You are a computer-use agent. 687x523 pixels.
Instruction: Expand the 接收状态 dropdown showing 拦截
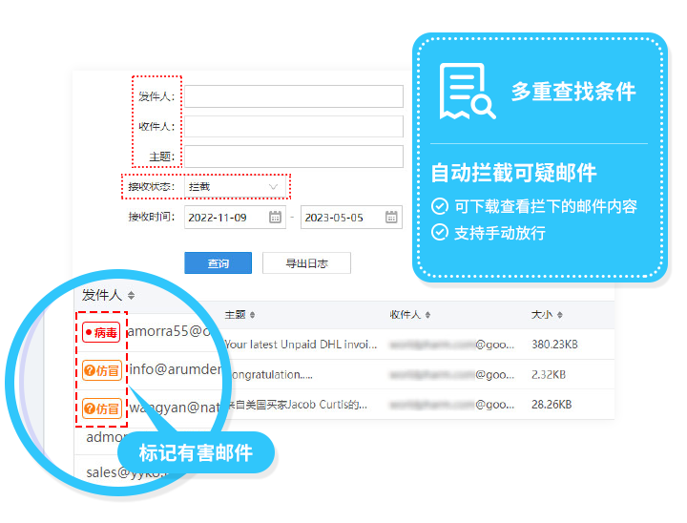pyautogui.click(x=235, y=187)
